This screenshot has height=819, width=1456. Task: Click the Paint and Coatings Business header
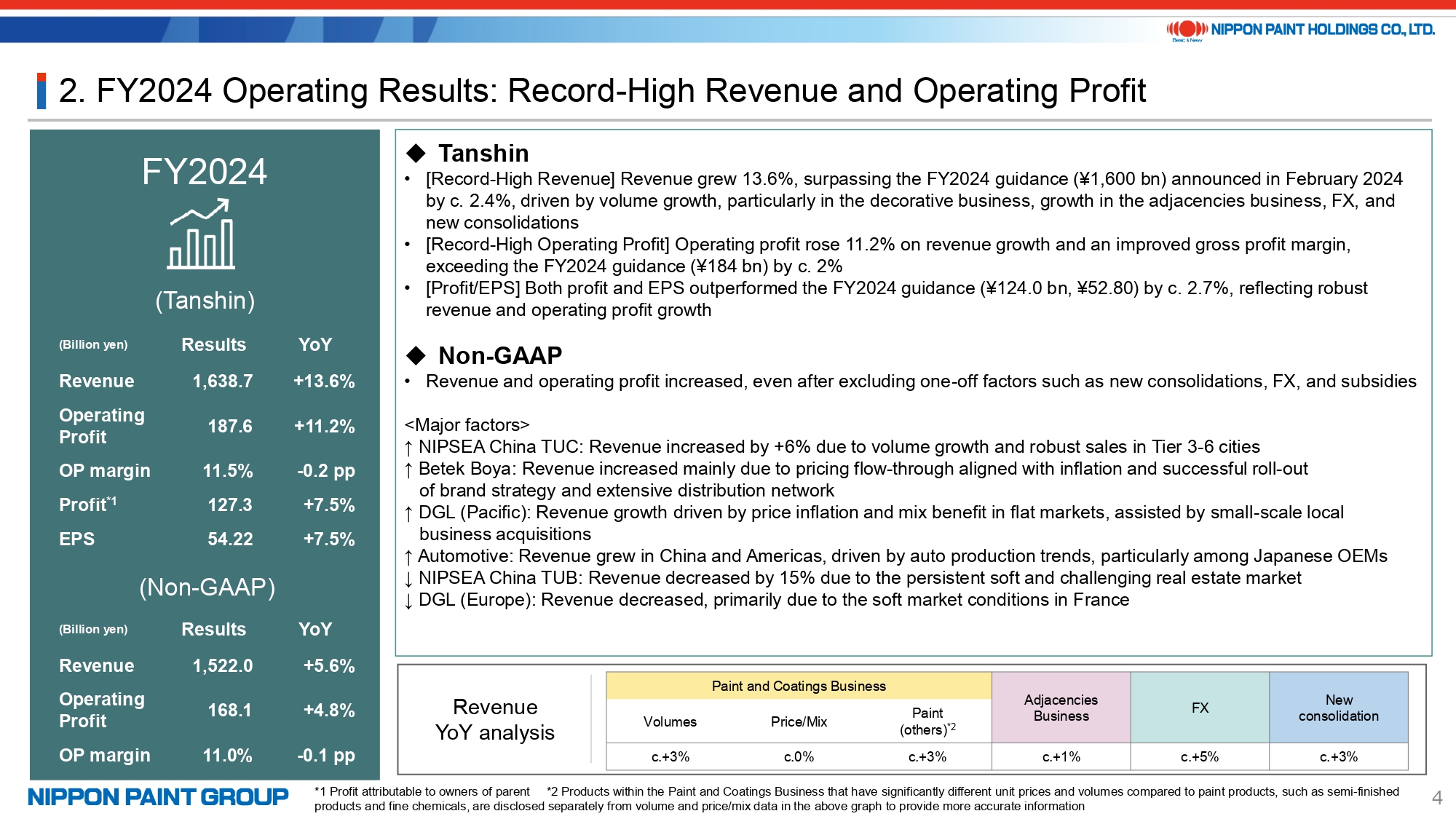[799, 686]
